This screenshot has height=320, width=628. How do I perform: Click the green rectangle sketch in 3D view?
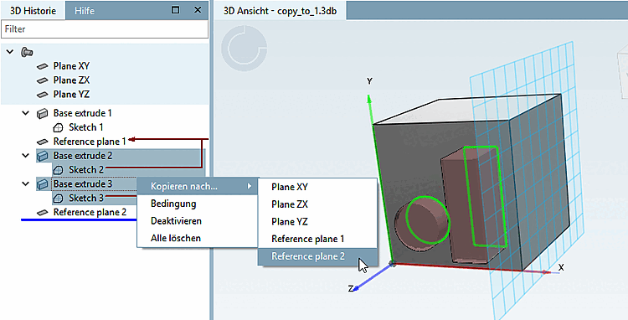[x=486, y=196]
